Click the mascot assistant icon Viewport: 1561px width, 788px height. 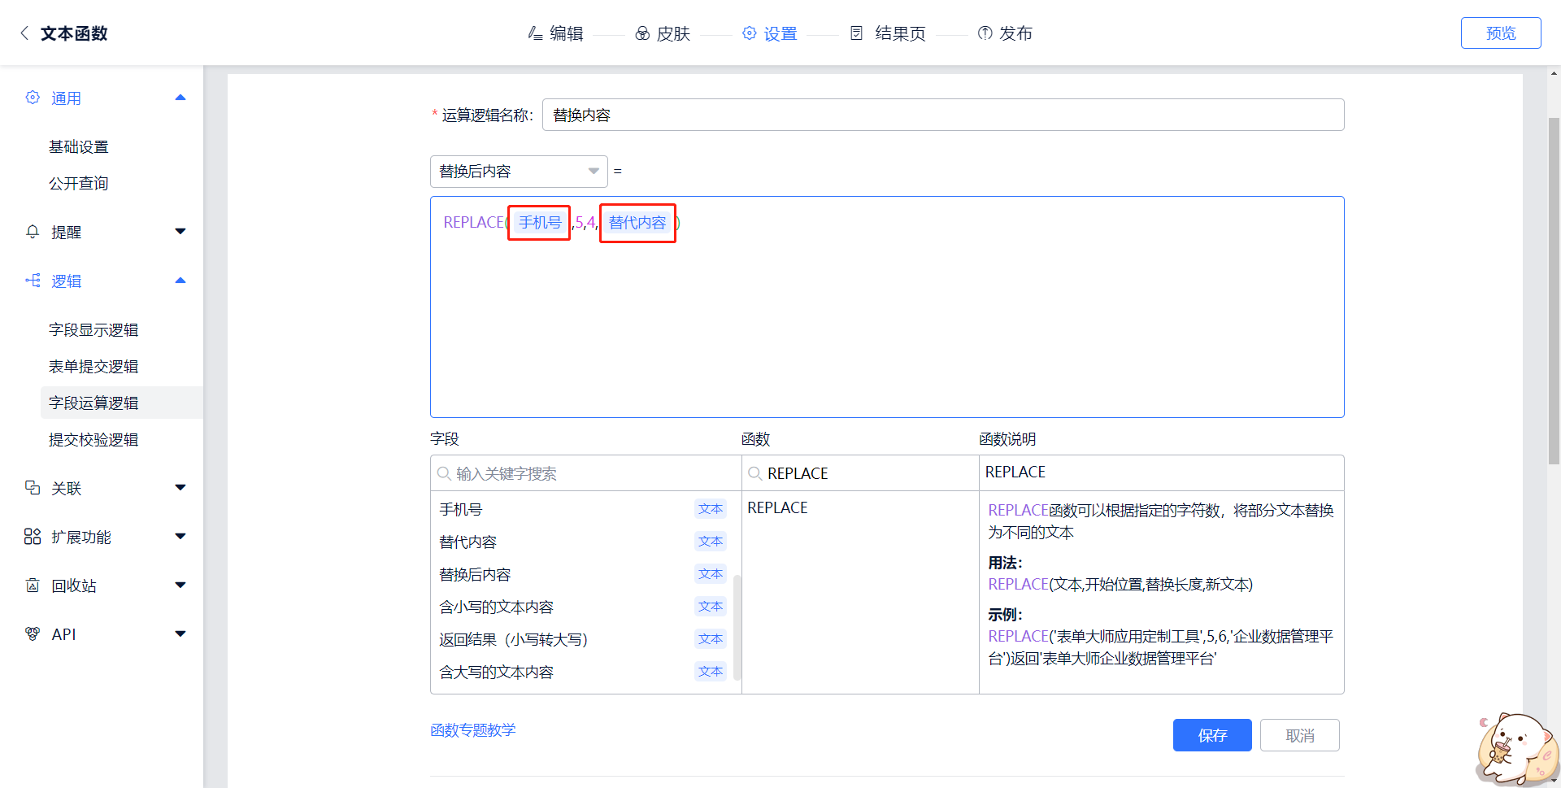point(1514,750)
